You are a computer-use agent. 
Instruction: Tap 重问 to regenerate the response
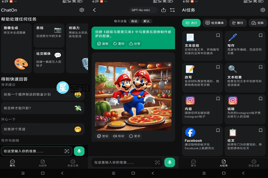click(118, 43)
